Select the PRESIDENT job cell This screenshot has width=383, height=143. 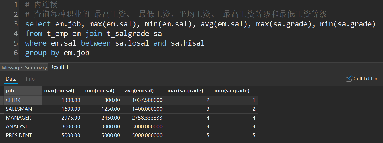(x=23, y=135)
